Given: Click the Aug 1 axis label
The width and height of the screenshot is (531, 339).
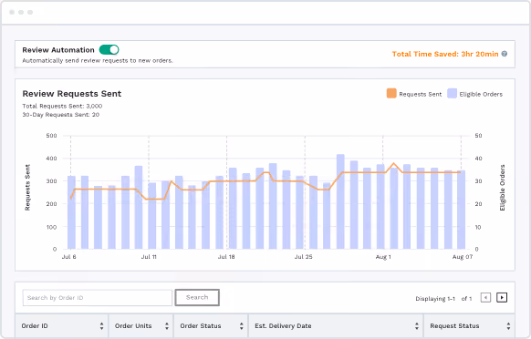Looking at the screenshot, I should 383,257.
